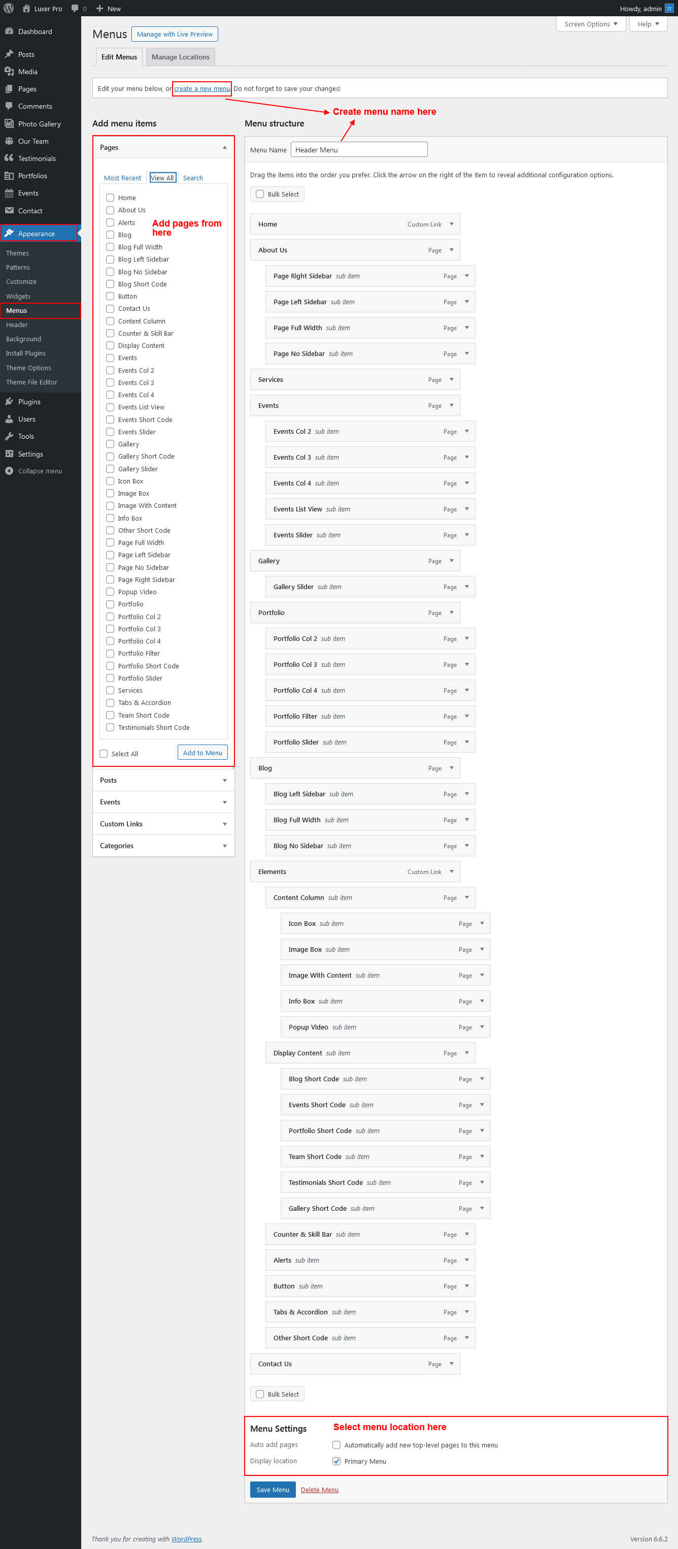Viewport: 678px width, 1549px height.
Task: Open the Theme File Editor submenu
Action: pos(31,382)
